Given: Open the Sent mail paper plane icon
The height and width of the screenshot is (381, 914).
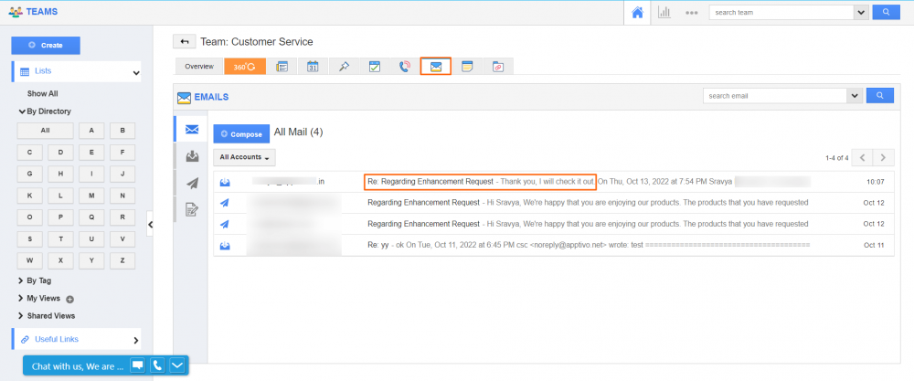Looking at the screenshot, I should (192, 183).
